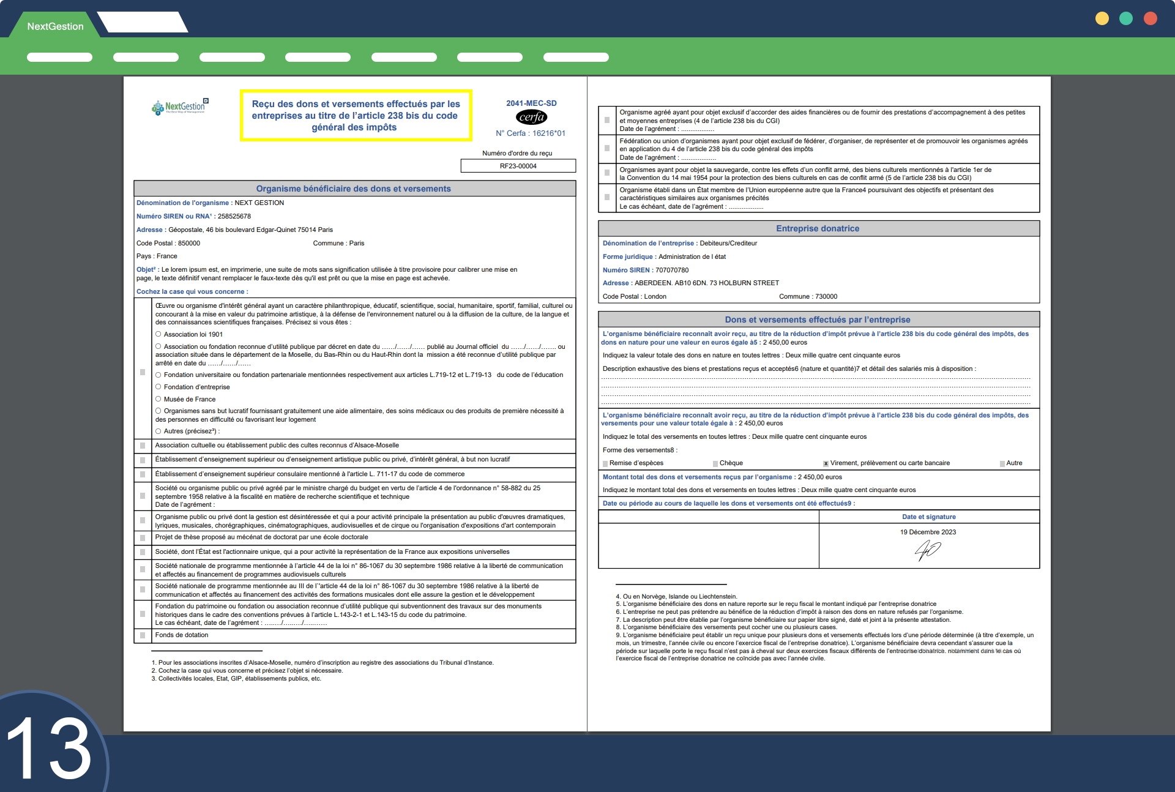Click the yellow highlighted receipt title
This screenshot has width=1175, height=792.
[355, 116]
